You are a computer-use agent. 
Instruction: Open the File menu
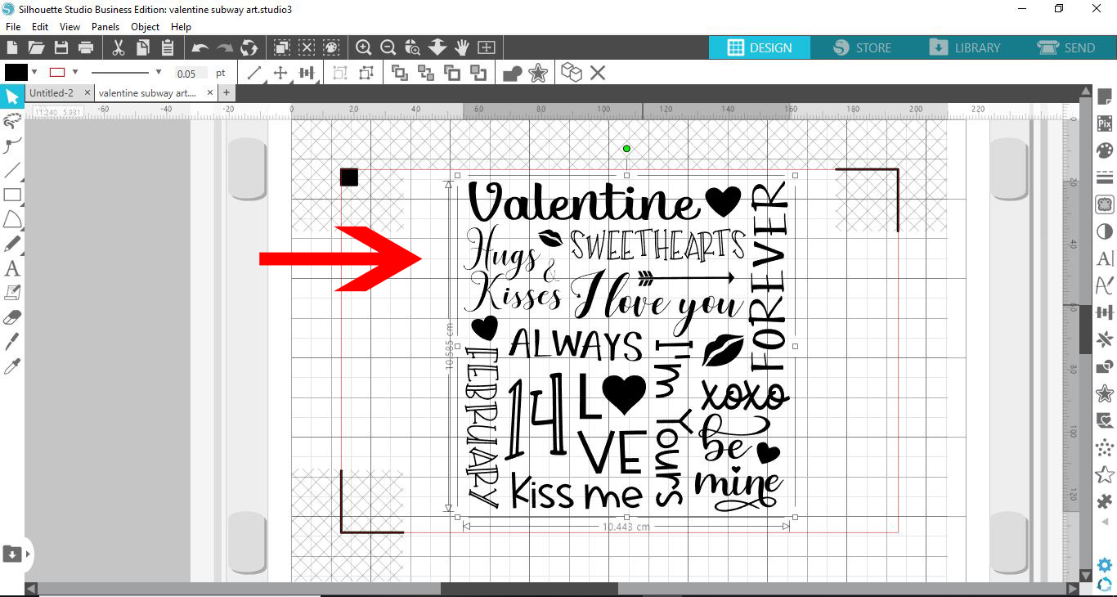tap(13, 27)
